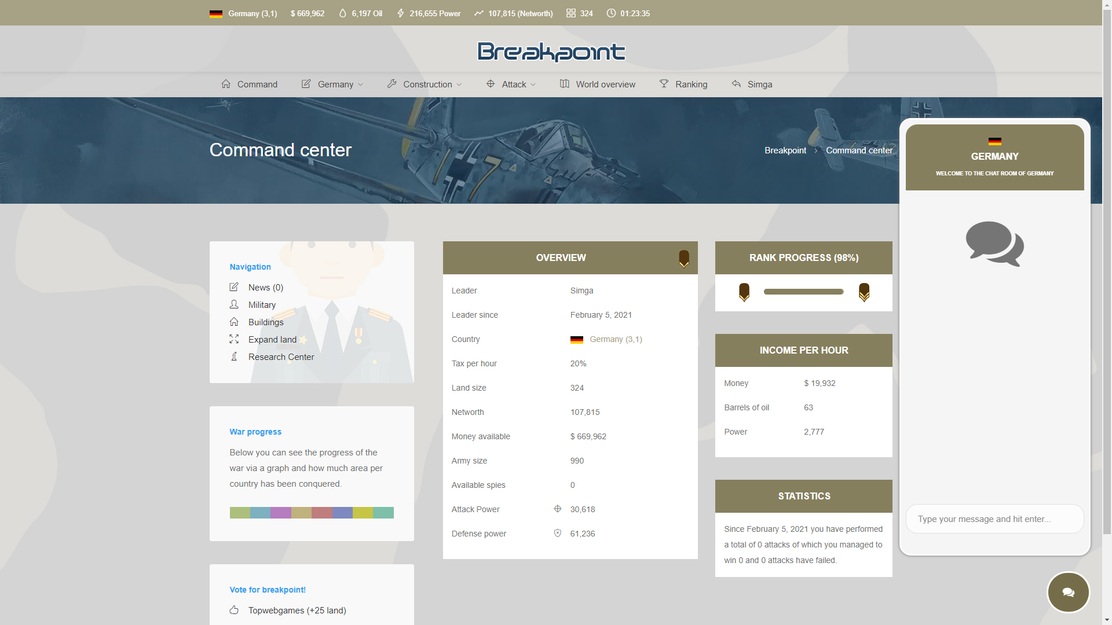
Task: Click the rank progress bar
Action: point(803,292)
